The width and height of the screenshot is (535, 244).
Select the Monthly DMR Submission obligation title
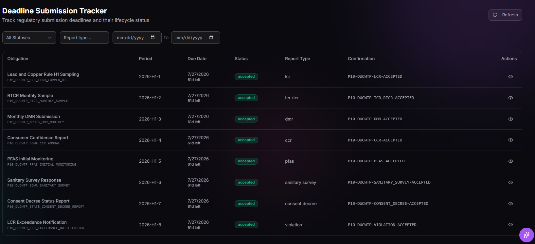coord(34,117)
